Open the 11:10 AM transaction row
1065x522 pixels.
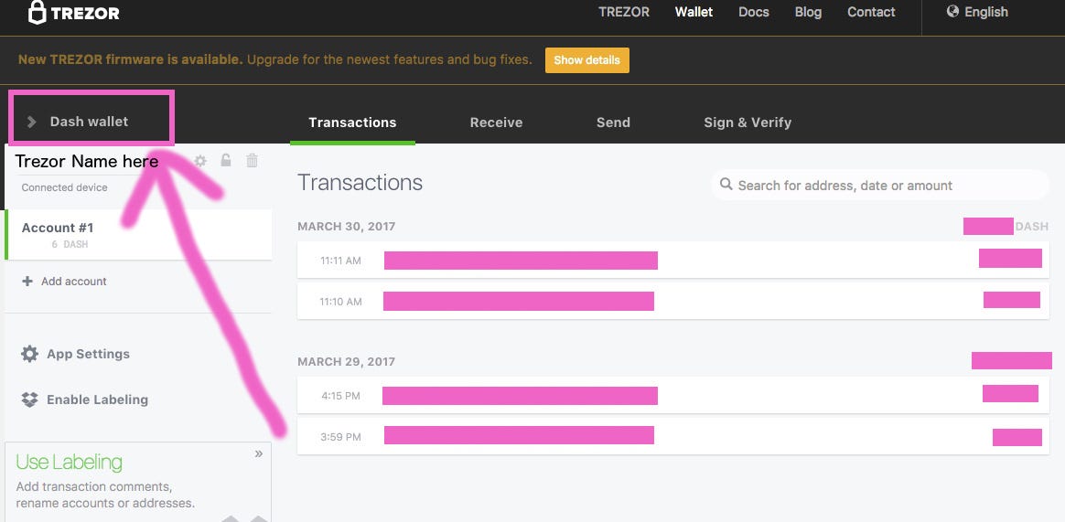click(x=672, y=301)
